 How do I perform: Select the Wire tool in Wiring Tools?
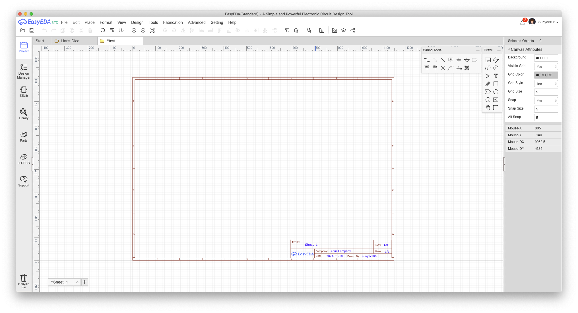[x=427, y=60]
